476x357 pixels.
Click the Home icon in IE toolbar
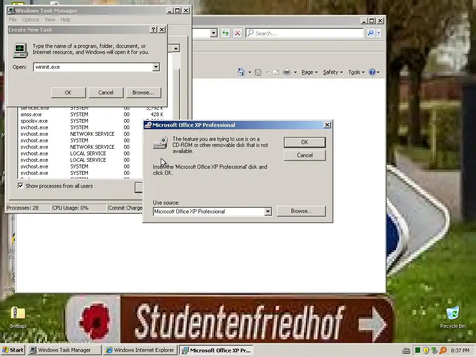click(x=241, y=72)
